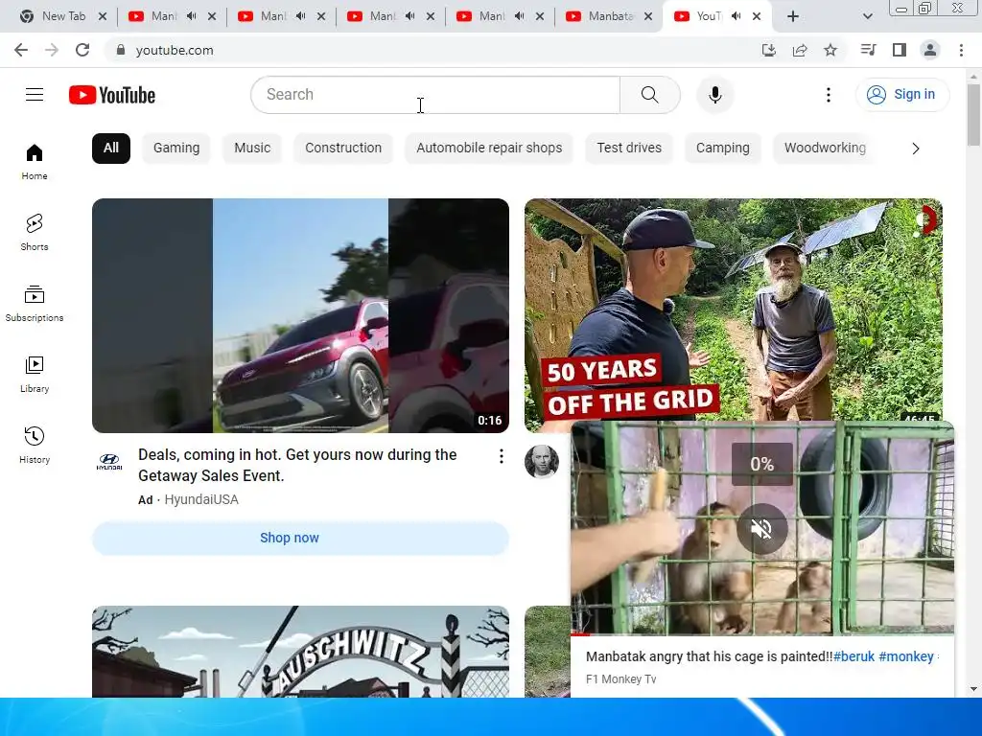Close the active YouTube tab
Image resolution: width=982 pixels, height=736 pixels.
coord(757,16)
